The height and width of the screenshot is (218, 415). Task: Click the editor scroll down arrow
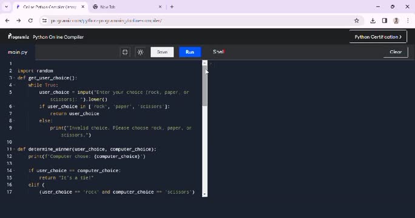coord(204,194)
